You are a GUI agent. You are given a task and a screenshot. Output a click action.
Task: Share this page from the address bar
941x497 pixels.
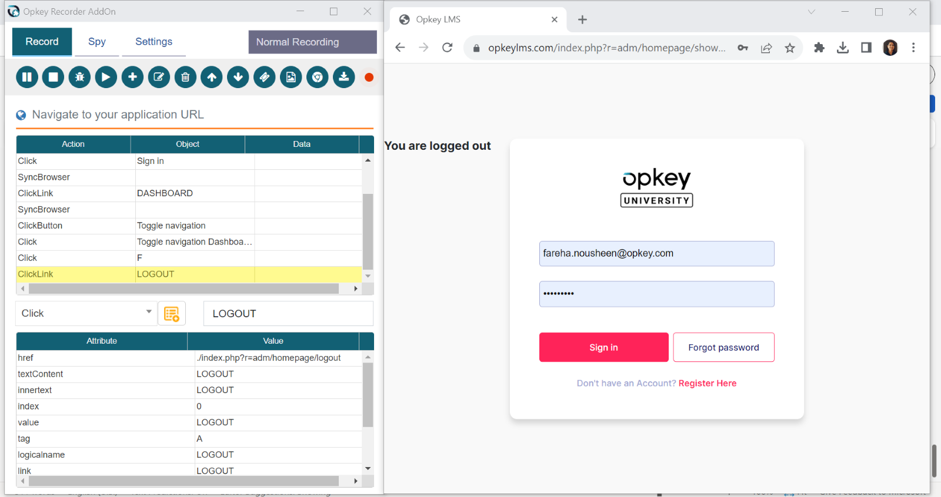pos(766,48)
